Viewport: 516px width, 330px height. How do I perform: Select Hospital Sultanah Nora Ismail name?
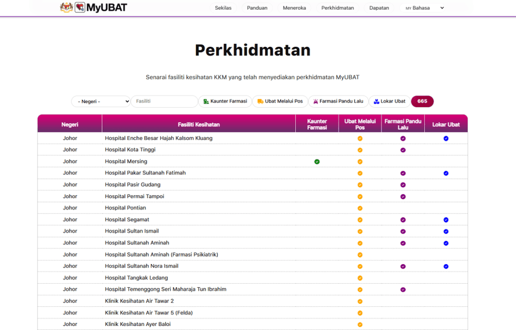click(x=141, y=266)
